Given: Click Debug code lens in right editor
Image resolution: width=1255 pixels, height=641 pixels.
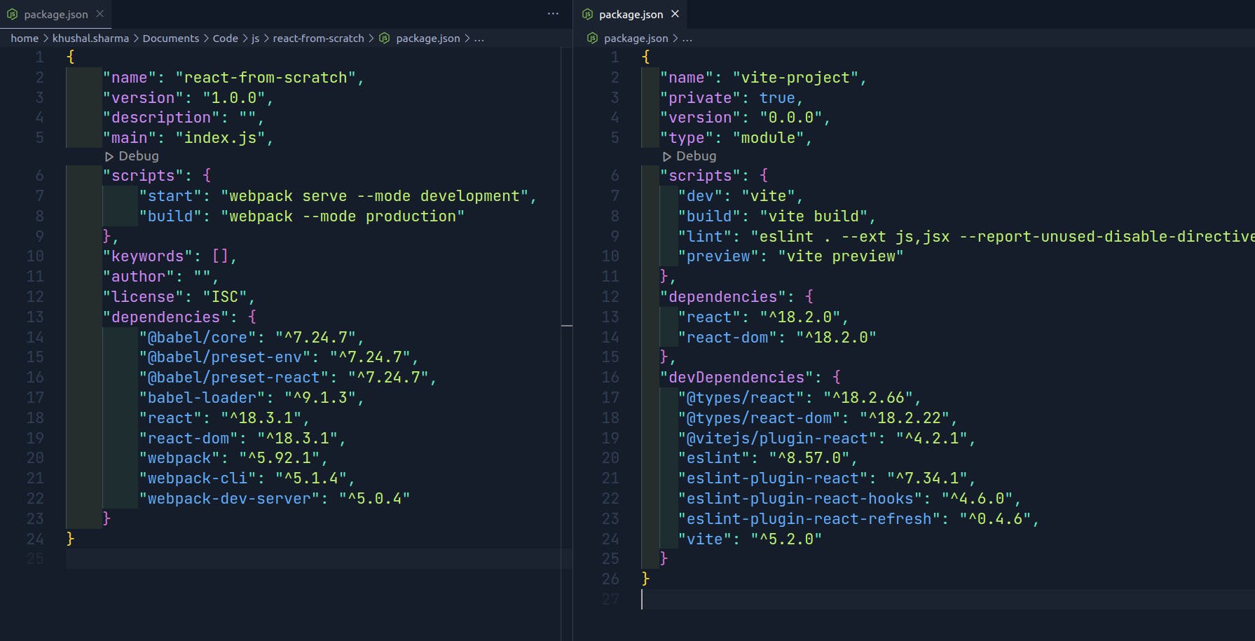Looking at the screenshot, I should 690,156.
